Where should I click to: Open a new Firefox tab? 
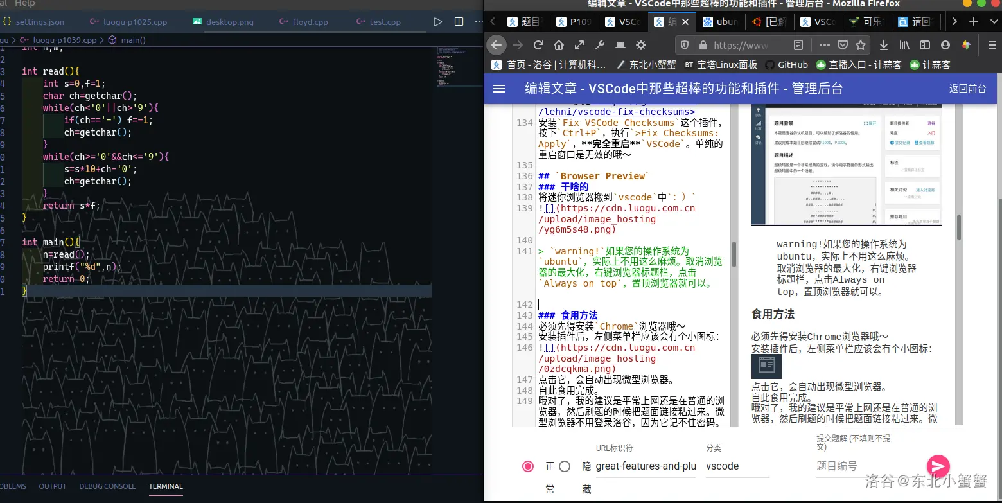[974, 21]
